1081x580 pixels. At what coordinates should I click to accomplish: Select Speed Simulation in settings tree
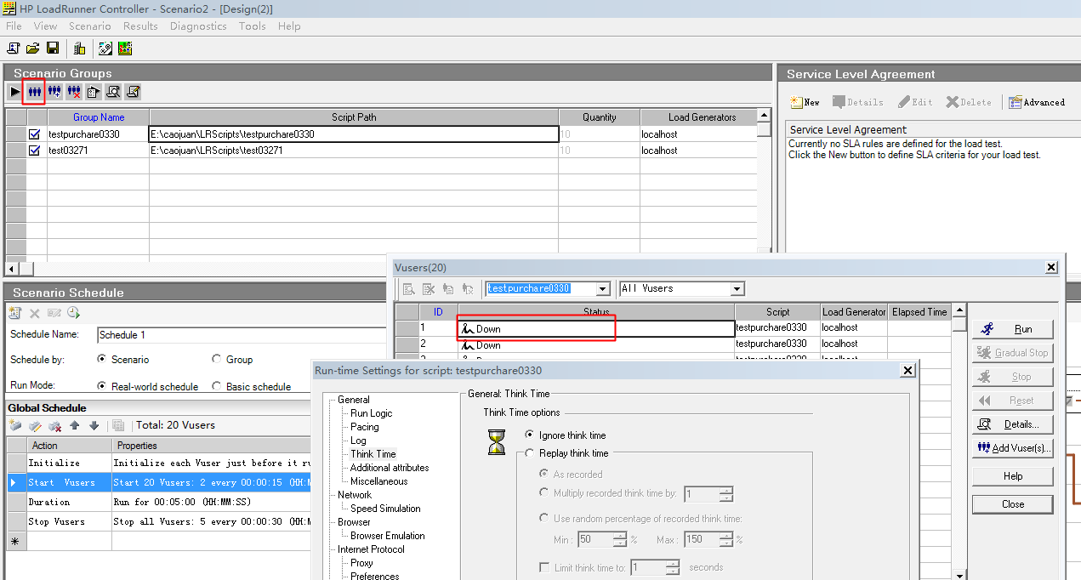click(x=385, y=509)
